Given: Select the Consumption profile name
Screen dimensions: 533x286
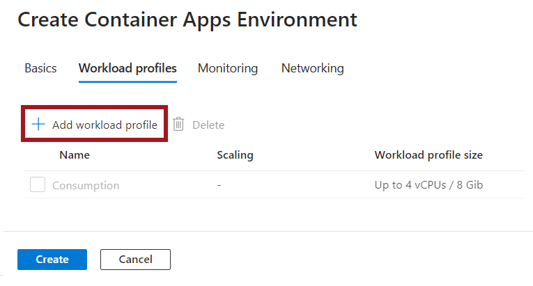Looking at the screenshot, I should click(86, 186).
